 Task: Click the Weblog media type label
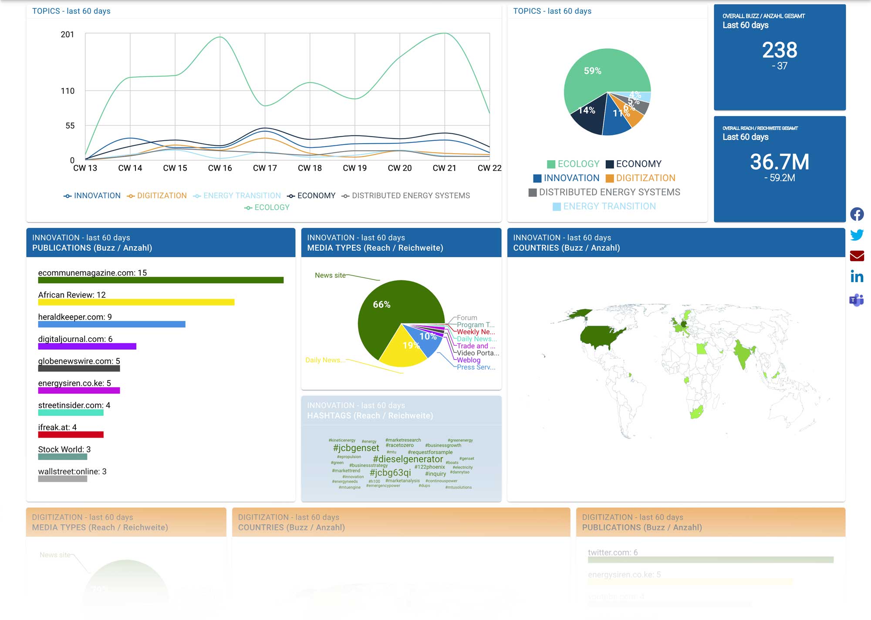(x=469, y=360)
